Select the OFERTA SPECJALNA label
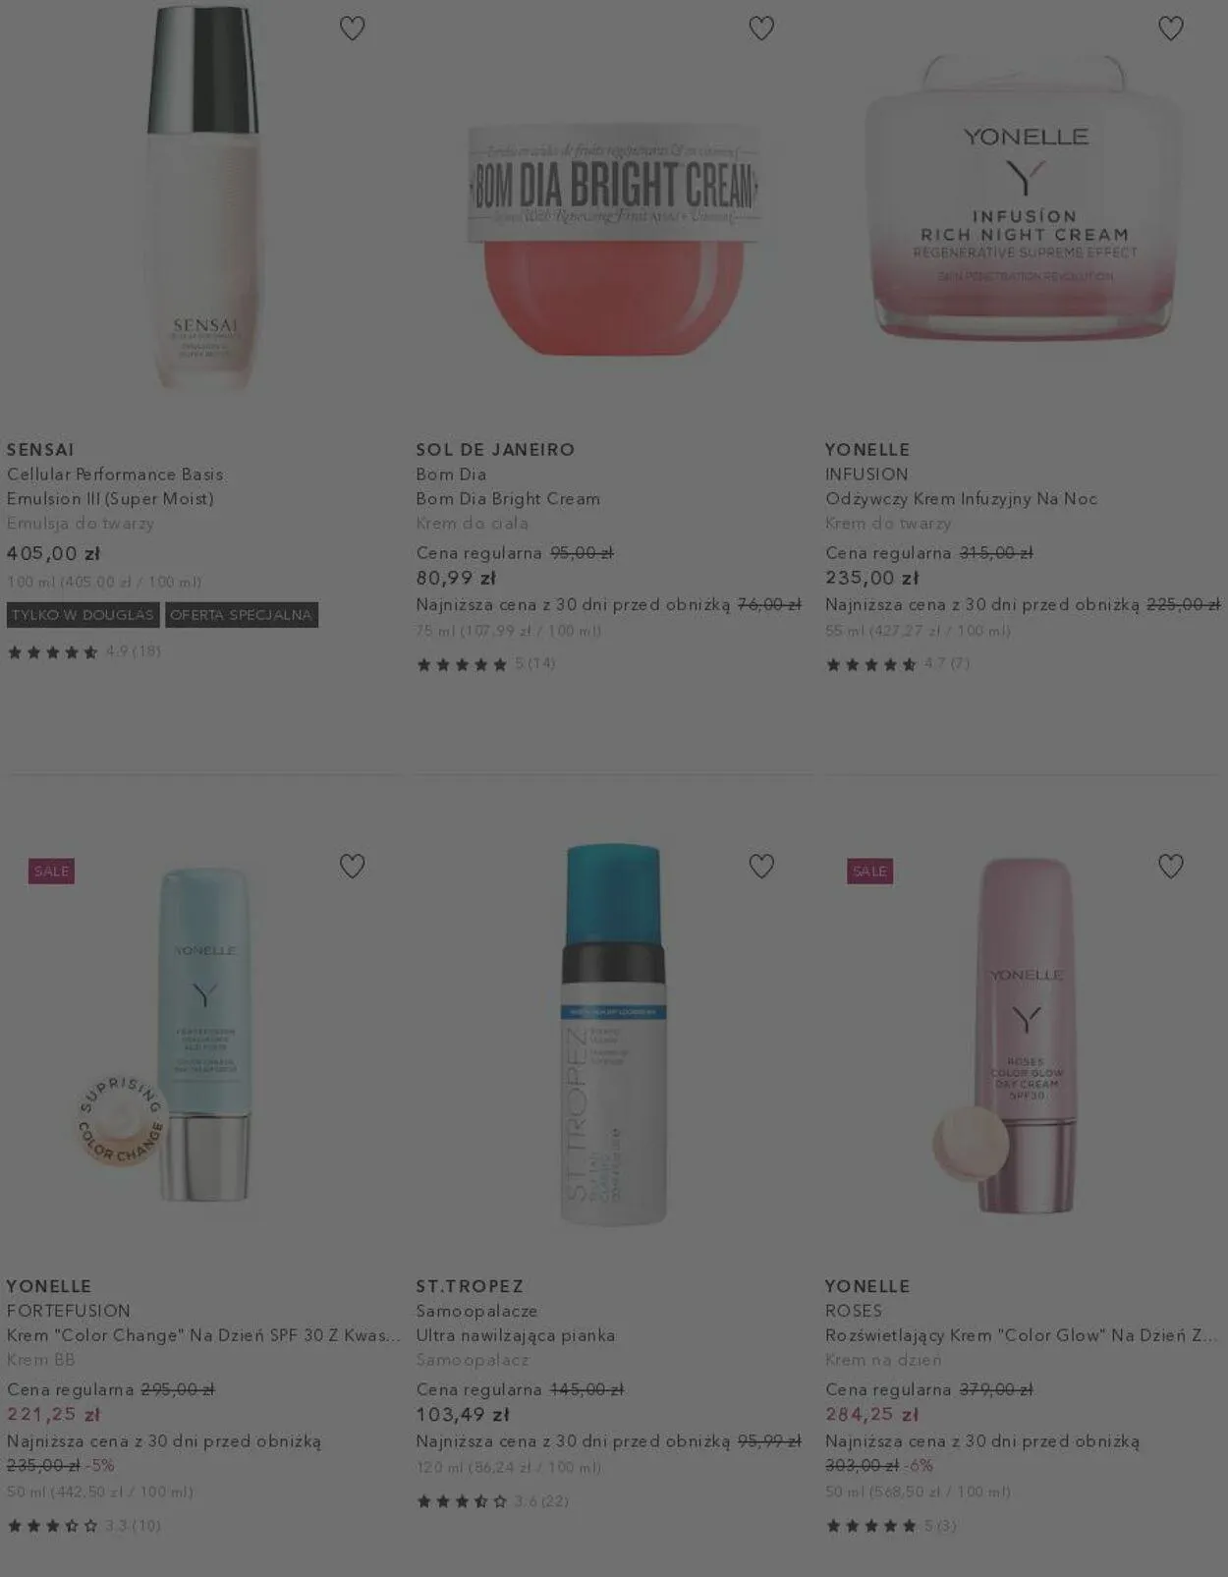Image resolution: width=1228 pixels, height=1577 pixels. pos(242,615)
